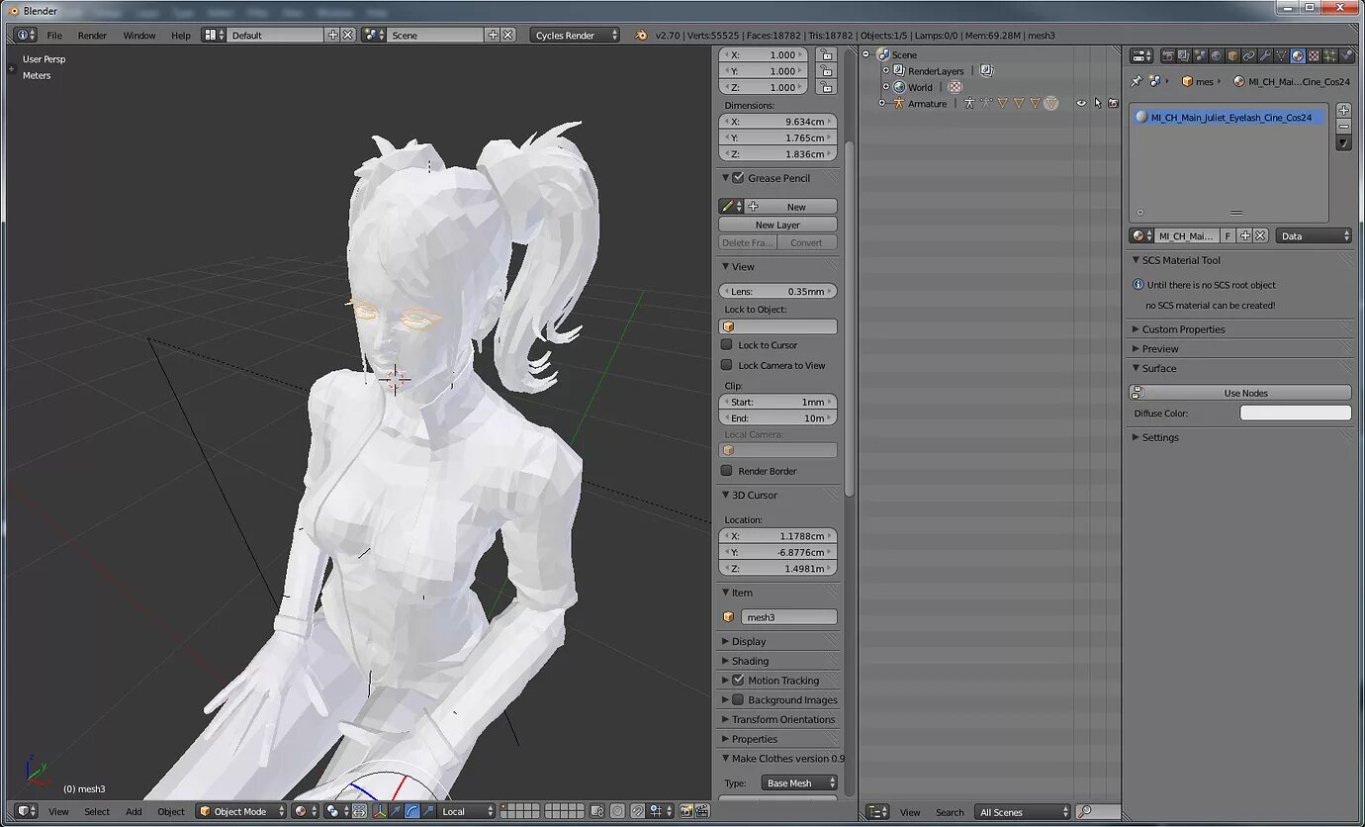Image resolution: width=1365 pixels, height=827 pixels.
Task: Click the OpenGL render camera icon
Action: click(x=685, y=811)
